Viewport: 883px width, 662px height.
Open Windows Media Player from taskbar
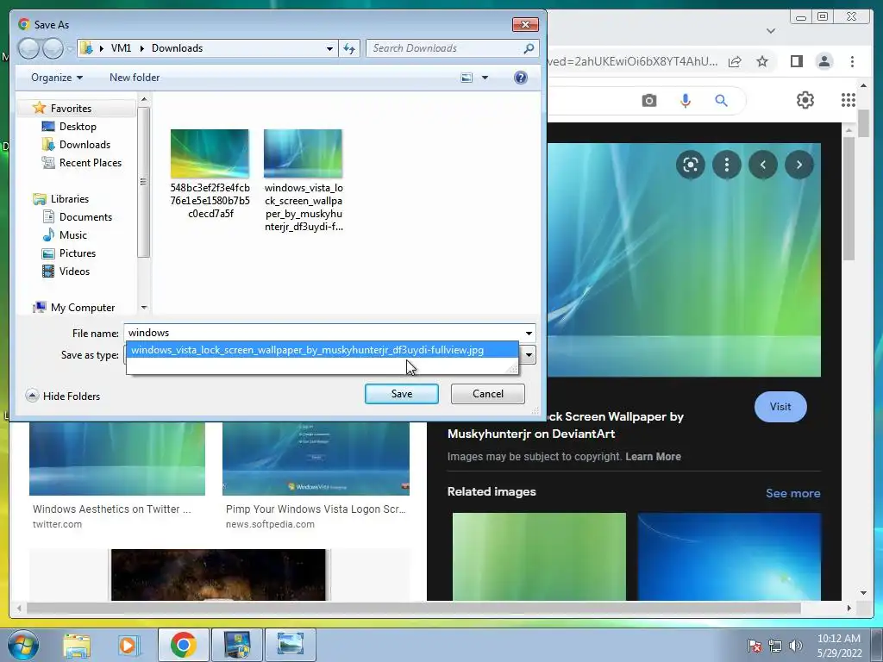tap(128, 645)
